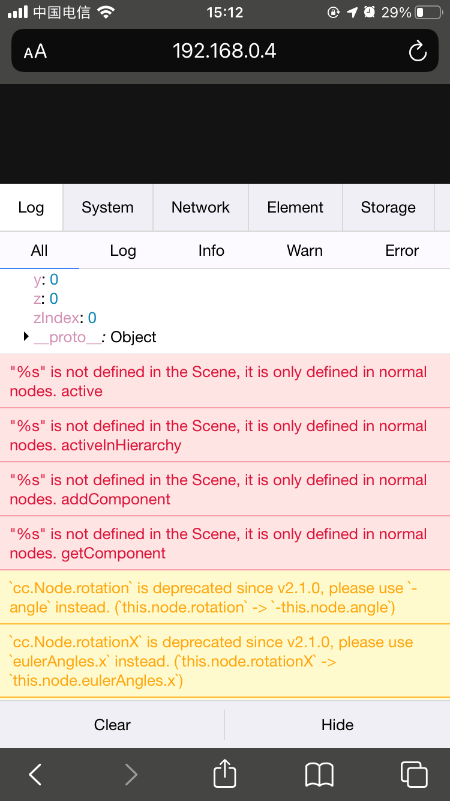Select the Log level filter
The width and height of the screenshot is (450, 801).
(x=123, y=251)
